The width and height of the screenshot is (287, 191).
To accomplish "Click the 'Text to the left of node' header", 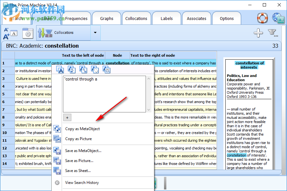I will pyautogui.click(x=60, y=55).
